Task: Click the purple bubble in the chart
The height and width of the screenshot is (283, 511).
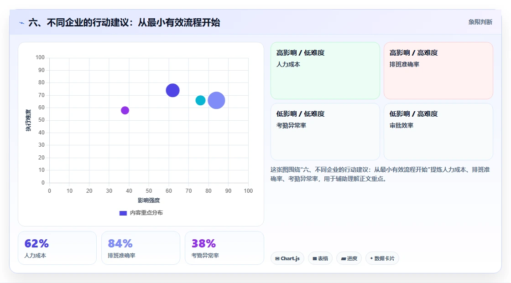Action: click(x=125, y=110)
